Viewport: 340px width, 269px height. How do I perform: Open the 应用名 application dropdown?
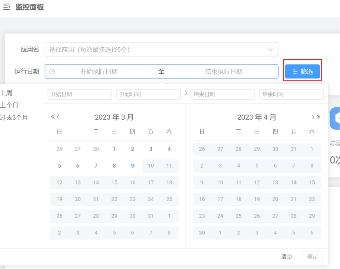[x=161, y=50]
